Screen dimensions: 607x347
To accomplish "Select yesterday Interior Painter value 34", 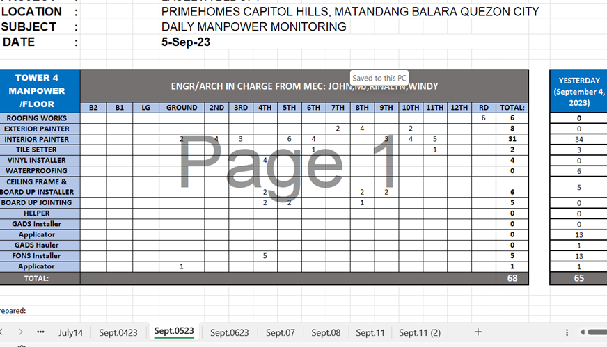I will pyautogui.click(x=579, y=139).
